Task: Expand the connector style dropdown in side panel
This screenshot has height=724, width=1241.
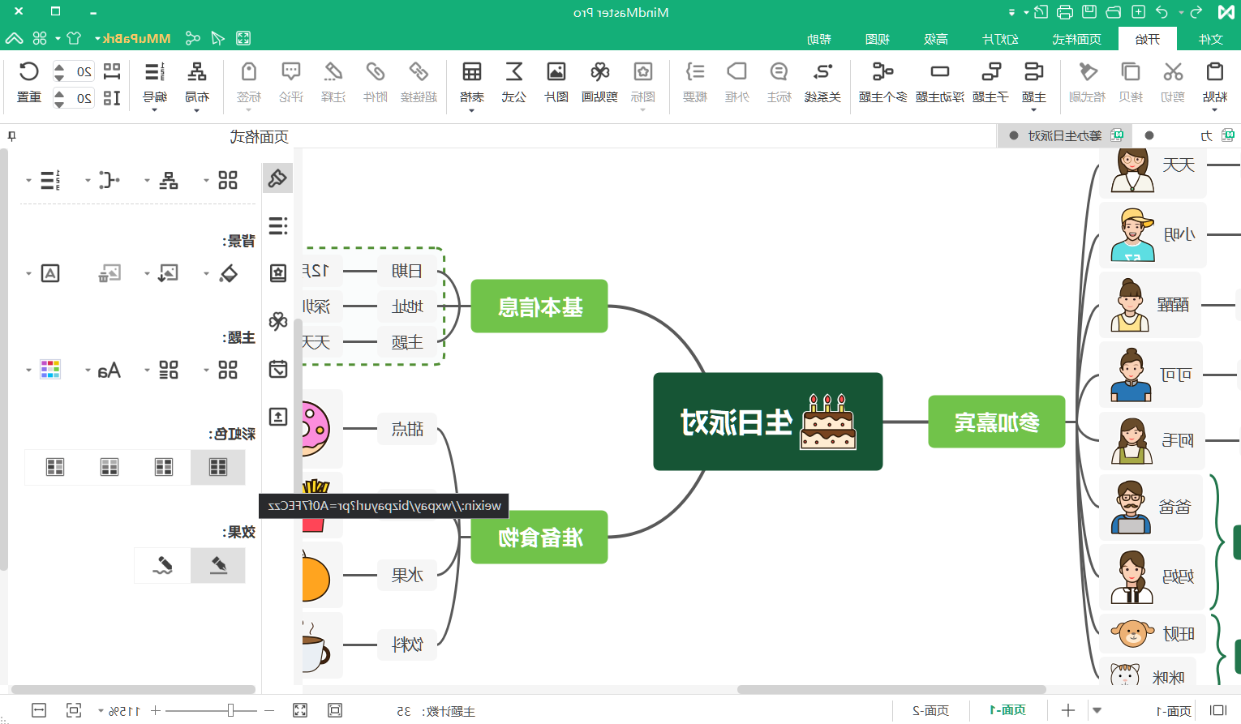Action: [88, 180]
